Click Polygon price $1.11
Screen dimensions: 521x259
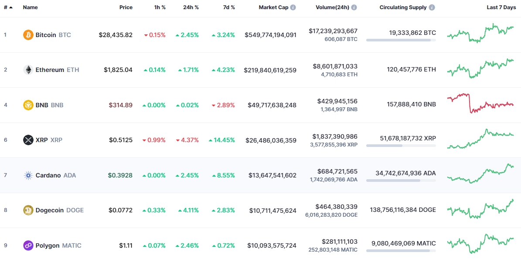pos(126,245)
